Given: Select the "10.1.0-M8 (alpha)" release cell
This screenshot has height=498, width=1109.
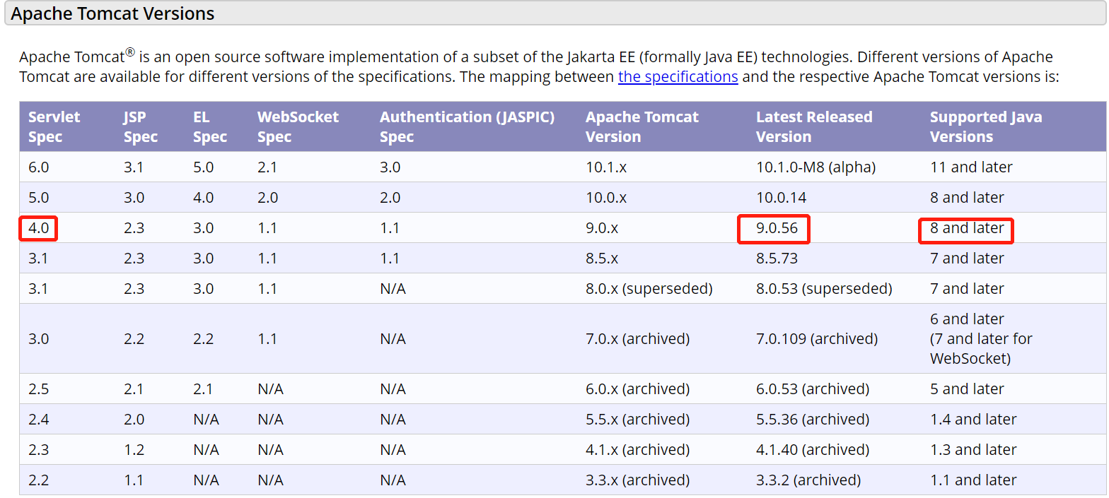Looking at the screenshot, I should click(815, 167).
